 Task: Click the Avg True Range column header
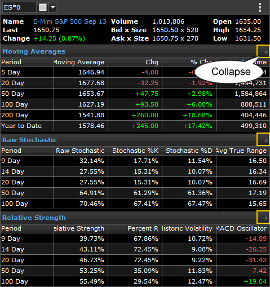(243, 151)
